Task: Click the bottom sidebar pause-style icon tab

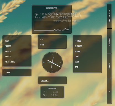Action: point(109,91)
